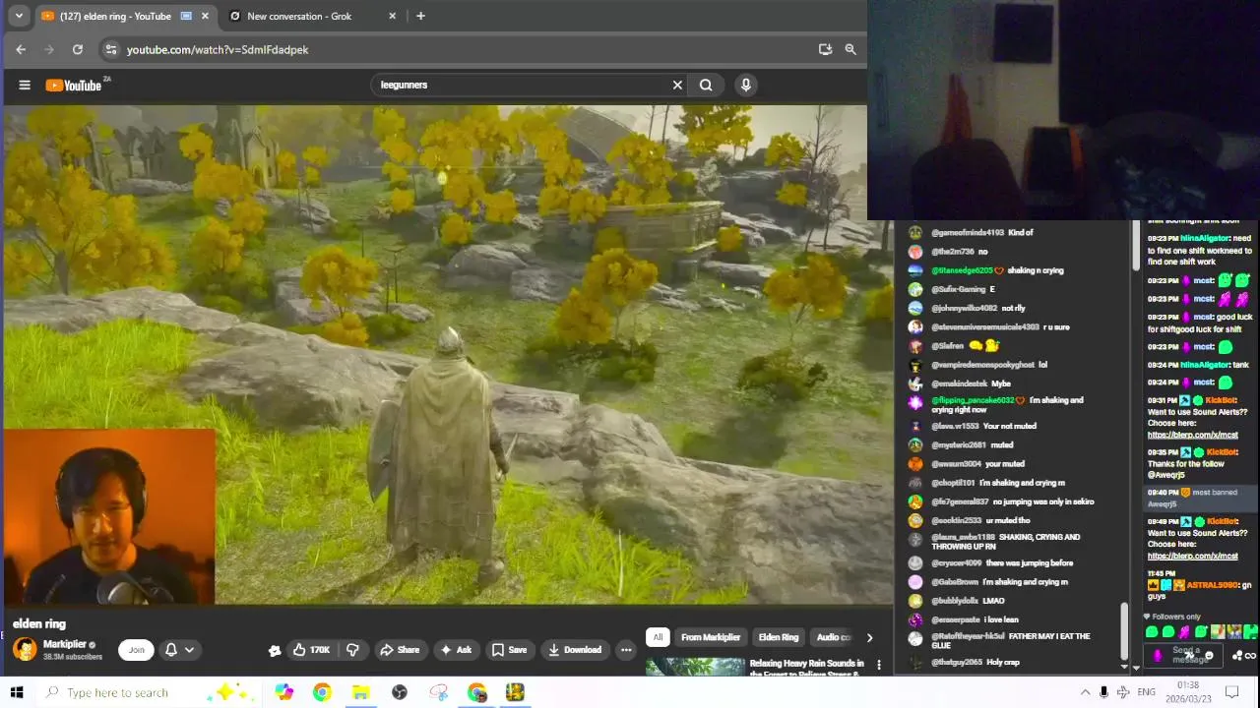Click the ENG language indicator
Image resolution: width=1260 pixels, height=708 pixels.
pos(1146,692)
